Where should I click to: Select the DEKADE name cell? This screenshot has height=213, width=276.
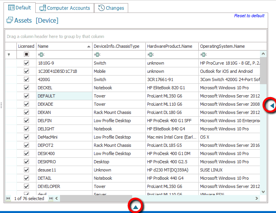pyautogui.click(x=64, y=104)
